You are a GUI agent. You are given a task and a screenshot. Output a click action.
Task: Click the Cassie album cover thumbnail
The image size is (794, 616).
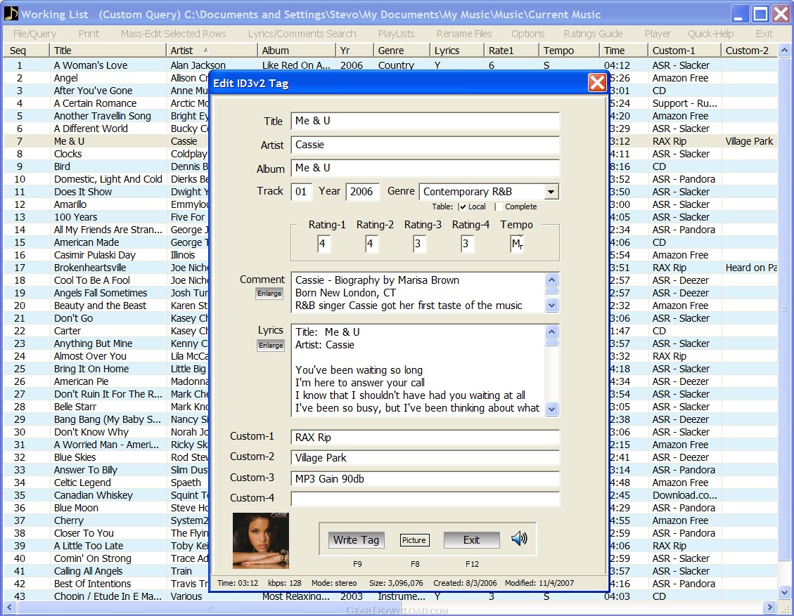pos(261,541)
